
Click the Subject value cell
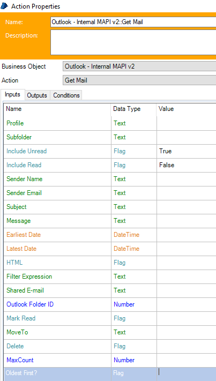pyautogui.click(x=187, y=207)
